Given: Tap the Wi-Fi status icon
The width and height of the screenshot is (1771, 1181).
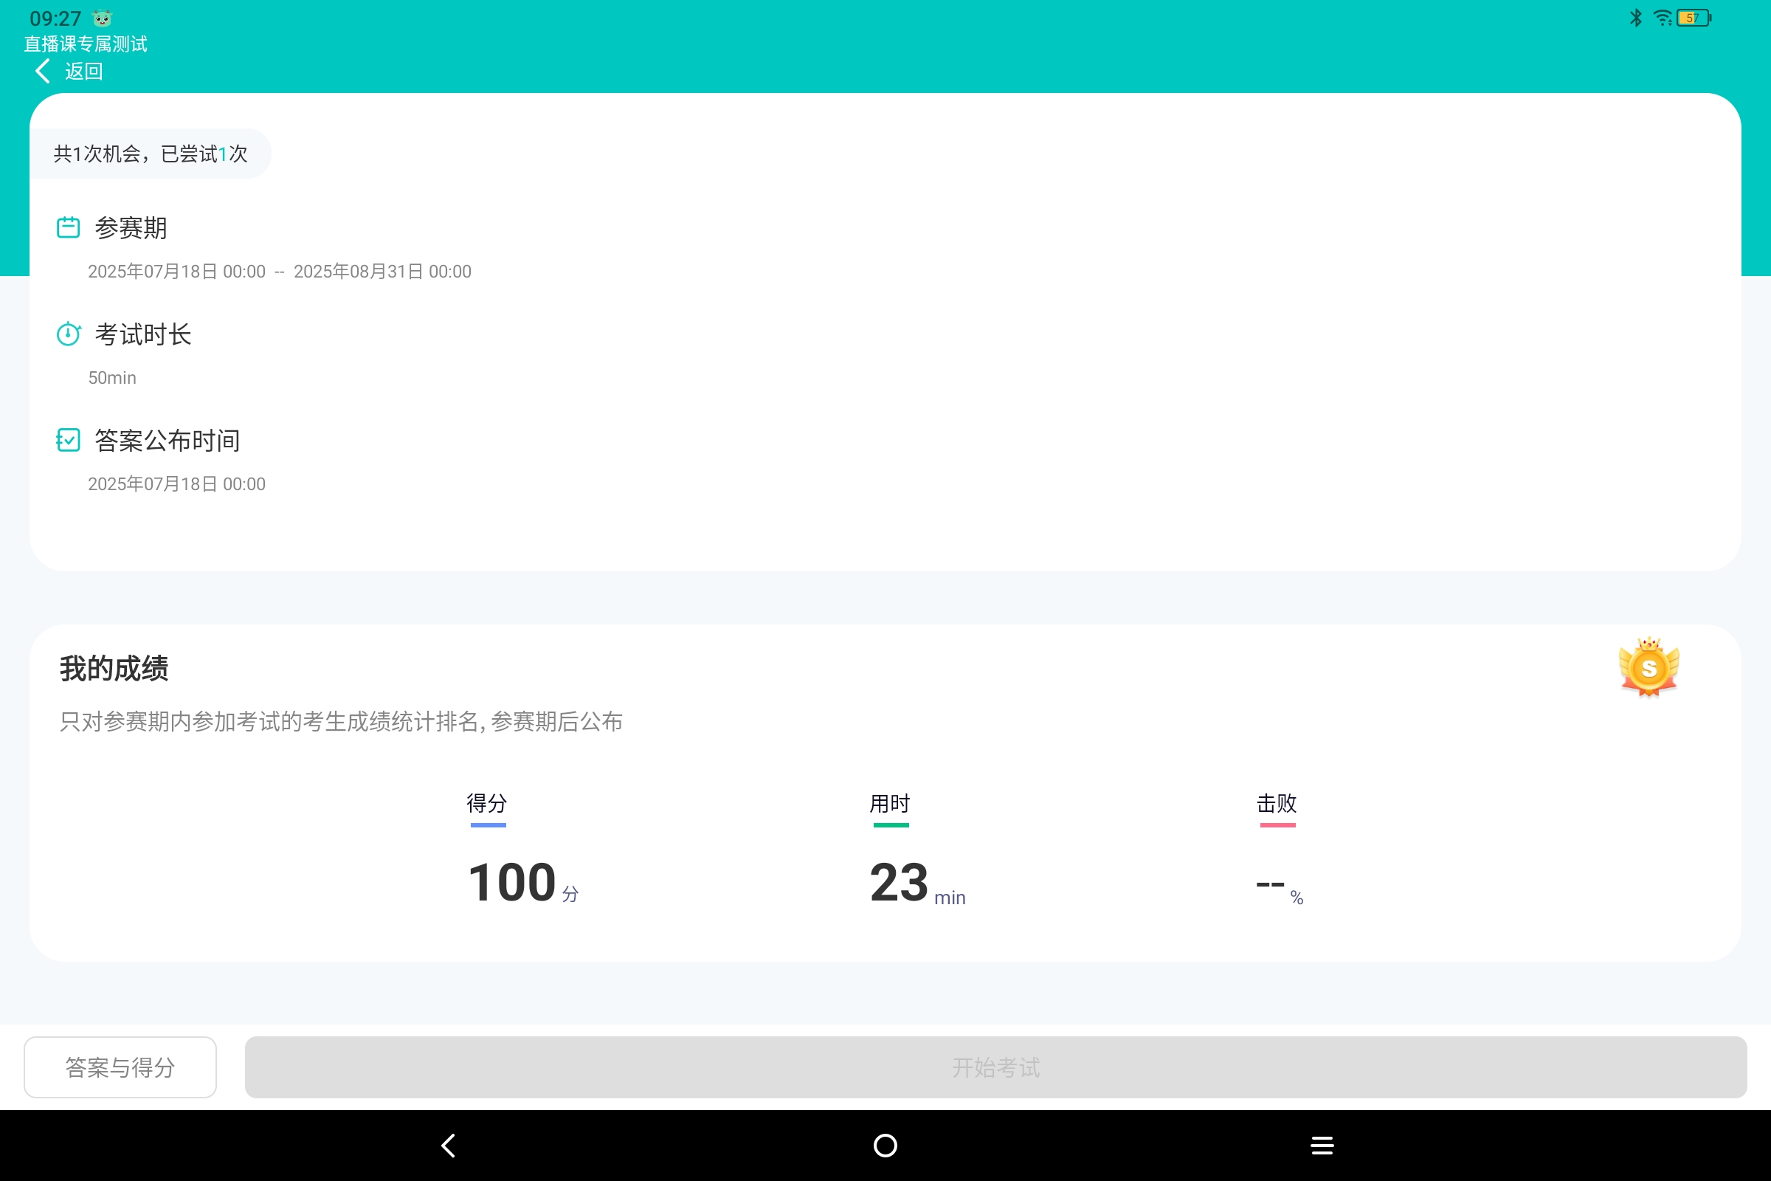Looking at the screenshot, I should [x=1663, y=17].
